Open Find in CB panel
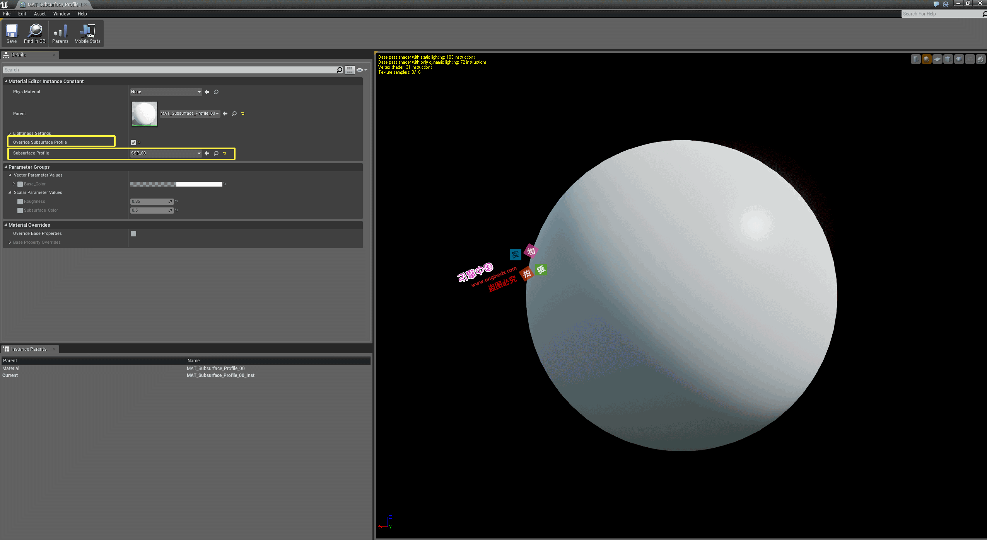The width and height of the screenshot is (987, 540). tap(35, 33)
